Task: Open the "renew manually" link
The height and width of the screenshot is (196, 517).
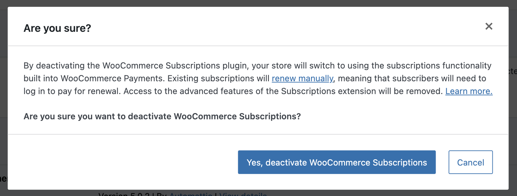Action: pyautogui.click(x=302, y=79)
